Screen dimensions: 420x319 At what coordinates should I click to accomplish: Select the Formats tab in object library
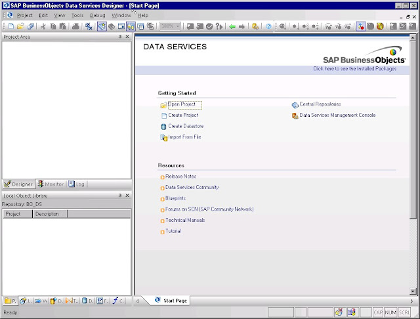click(x=102, y=301)
